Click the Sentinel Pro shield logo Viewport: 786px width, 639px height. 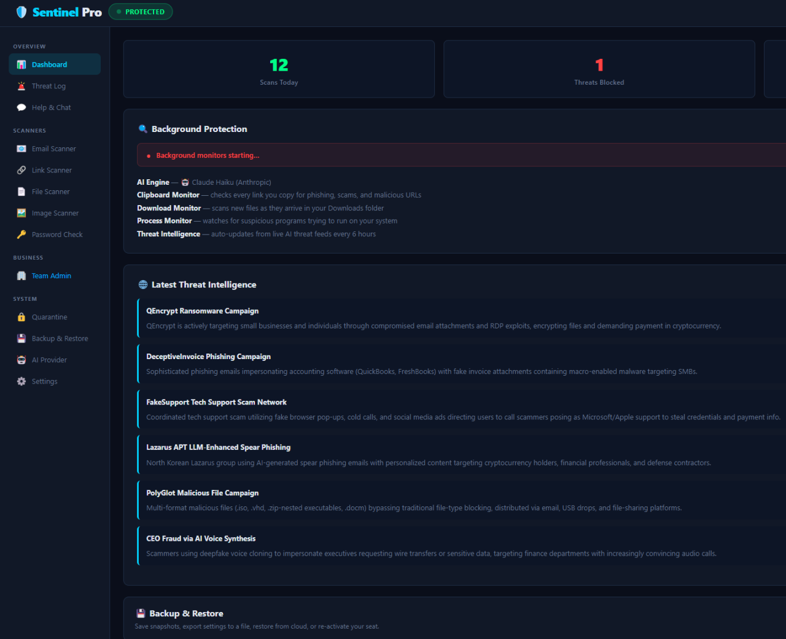21,12
